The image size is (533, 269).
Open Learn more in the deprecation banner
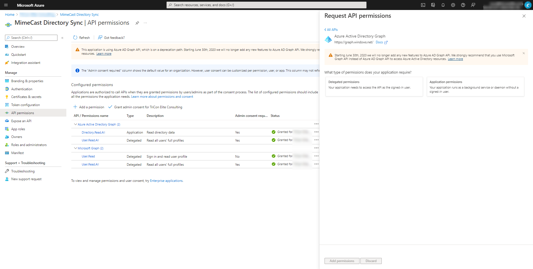click(104, 54)
